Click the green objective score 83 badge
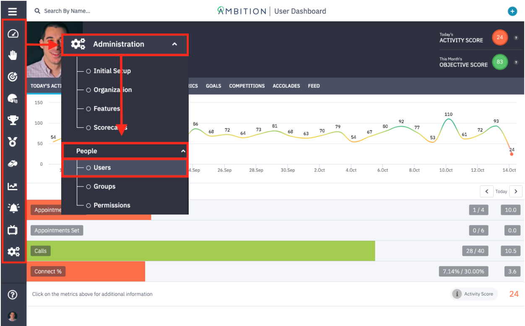Image resolution: width=525 pixels, height=326 pixels. pos(500,62)
